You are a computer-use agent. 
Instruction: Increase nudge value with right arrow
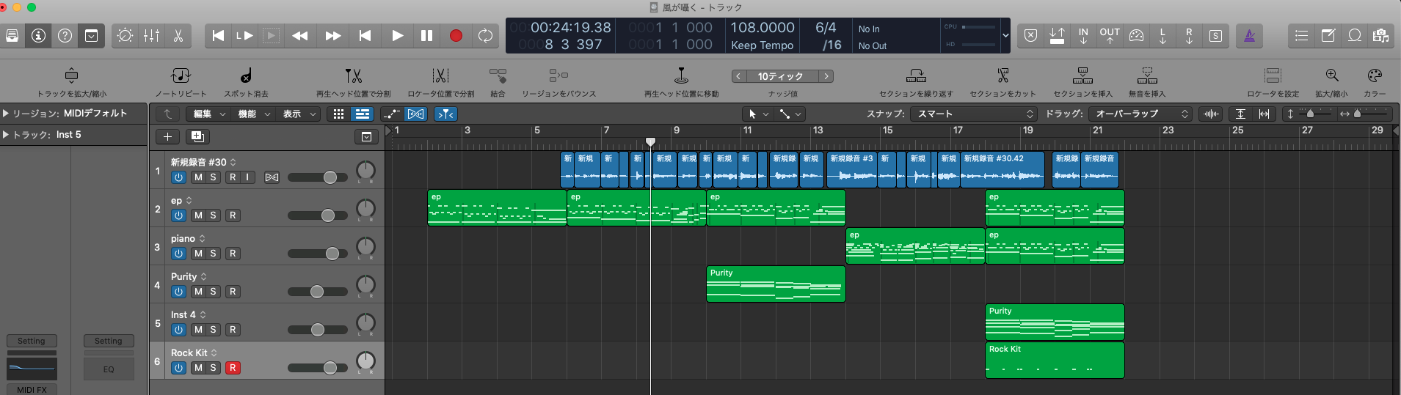826,76
